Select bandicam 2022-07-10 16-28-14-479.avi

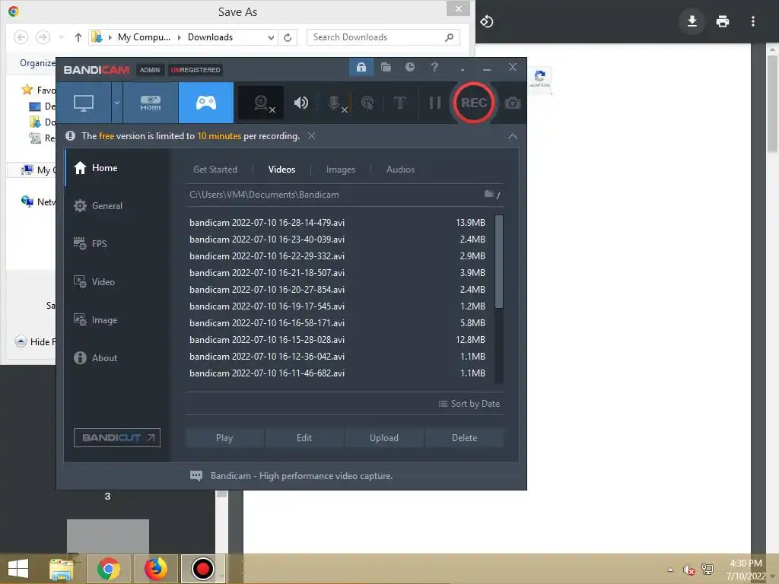click(338, 223)
